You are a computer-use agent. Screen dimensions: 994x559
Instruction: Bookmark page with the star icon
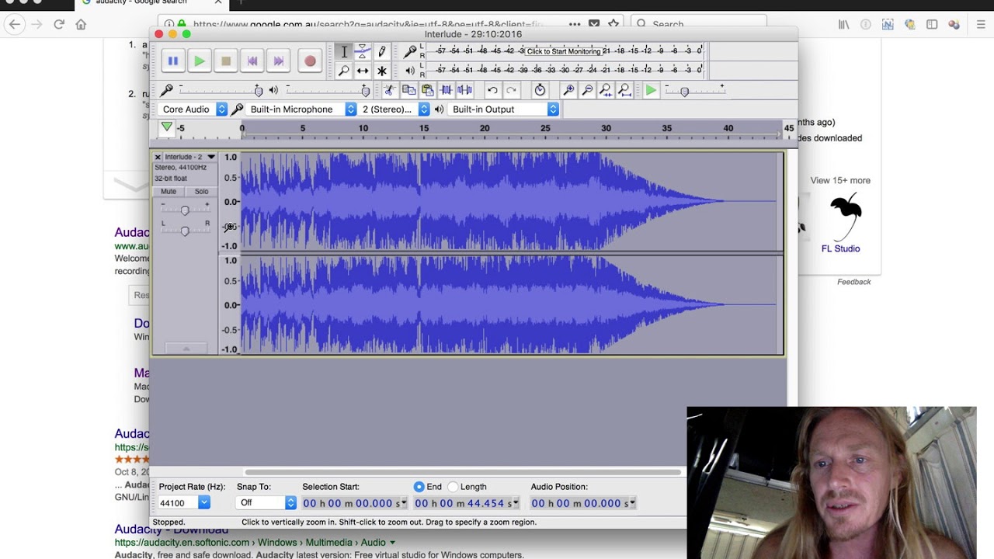tap(613, 24)
